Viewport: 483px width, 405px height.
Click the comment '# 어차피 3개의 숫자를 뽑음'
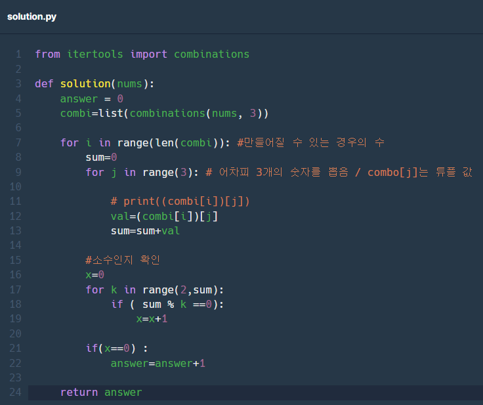click(277, 172)
